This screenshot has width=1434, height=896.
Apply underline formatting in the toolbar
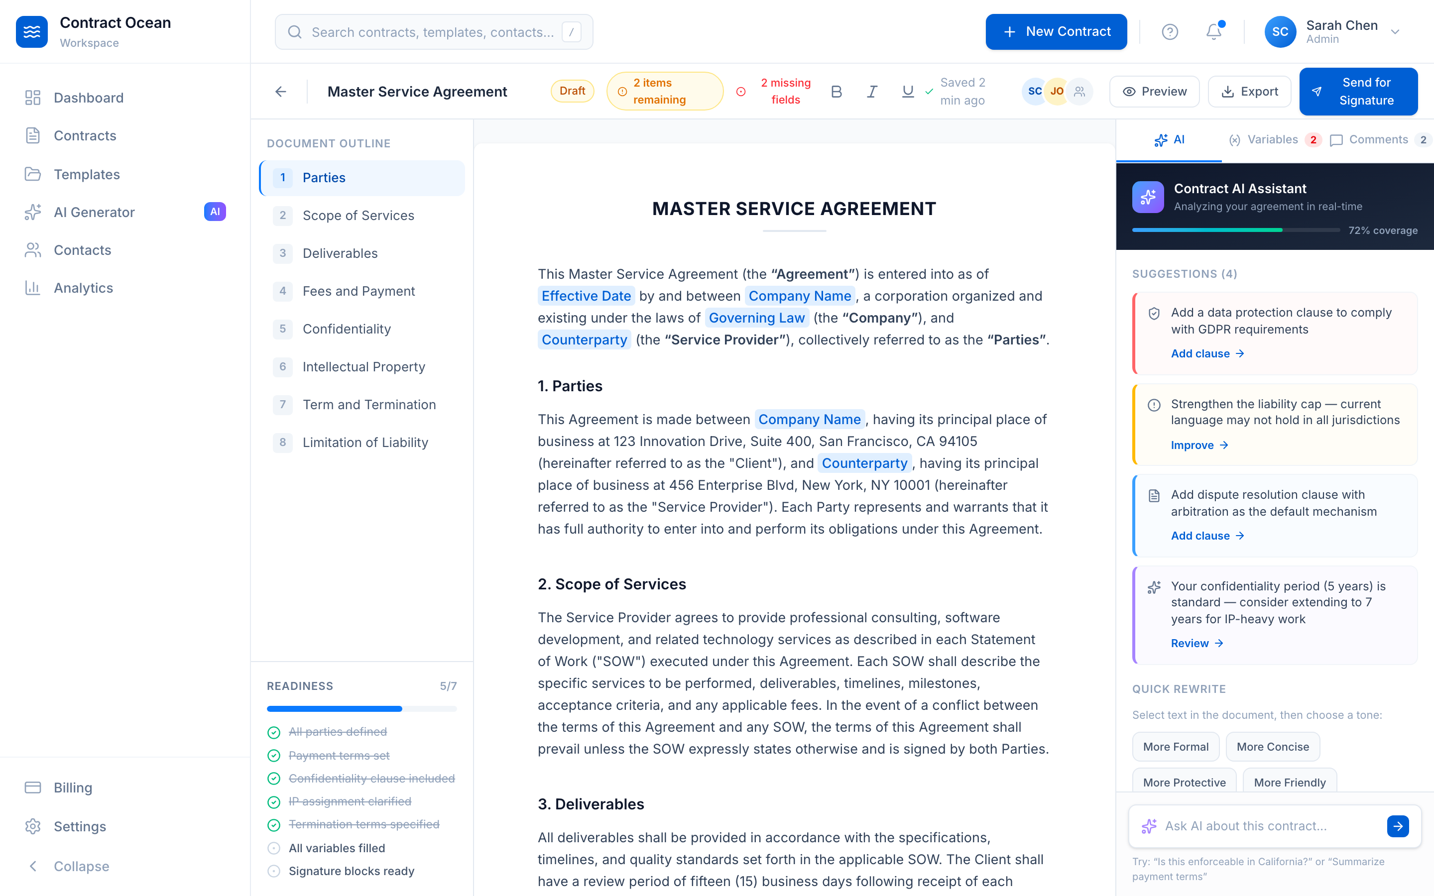907,91
